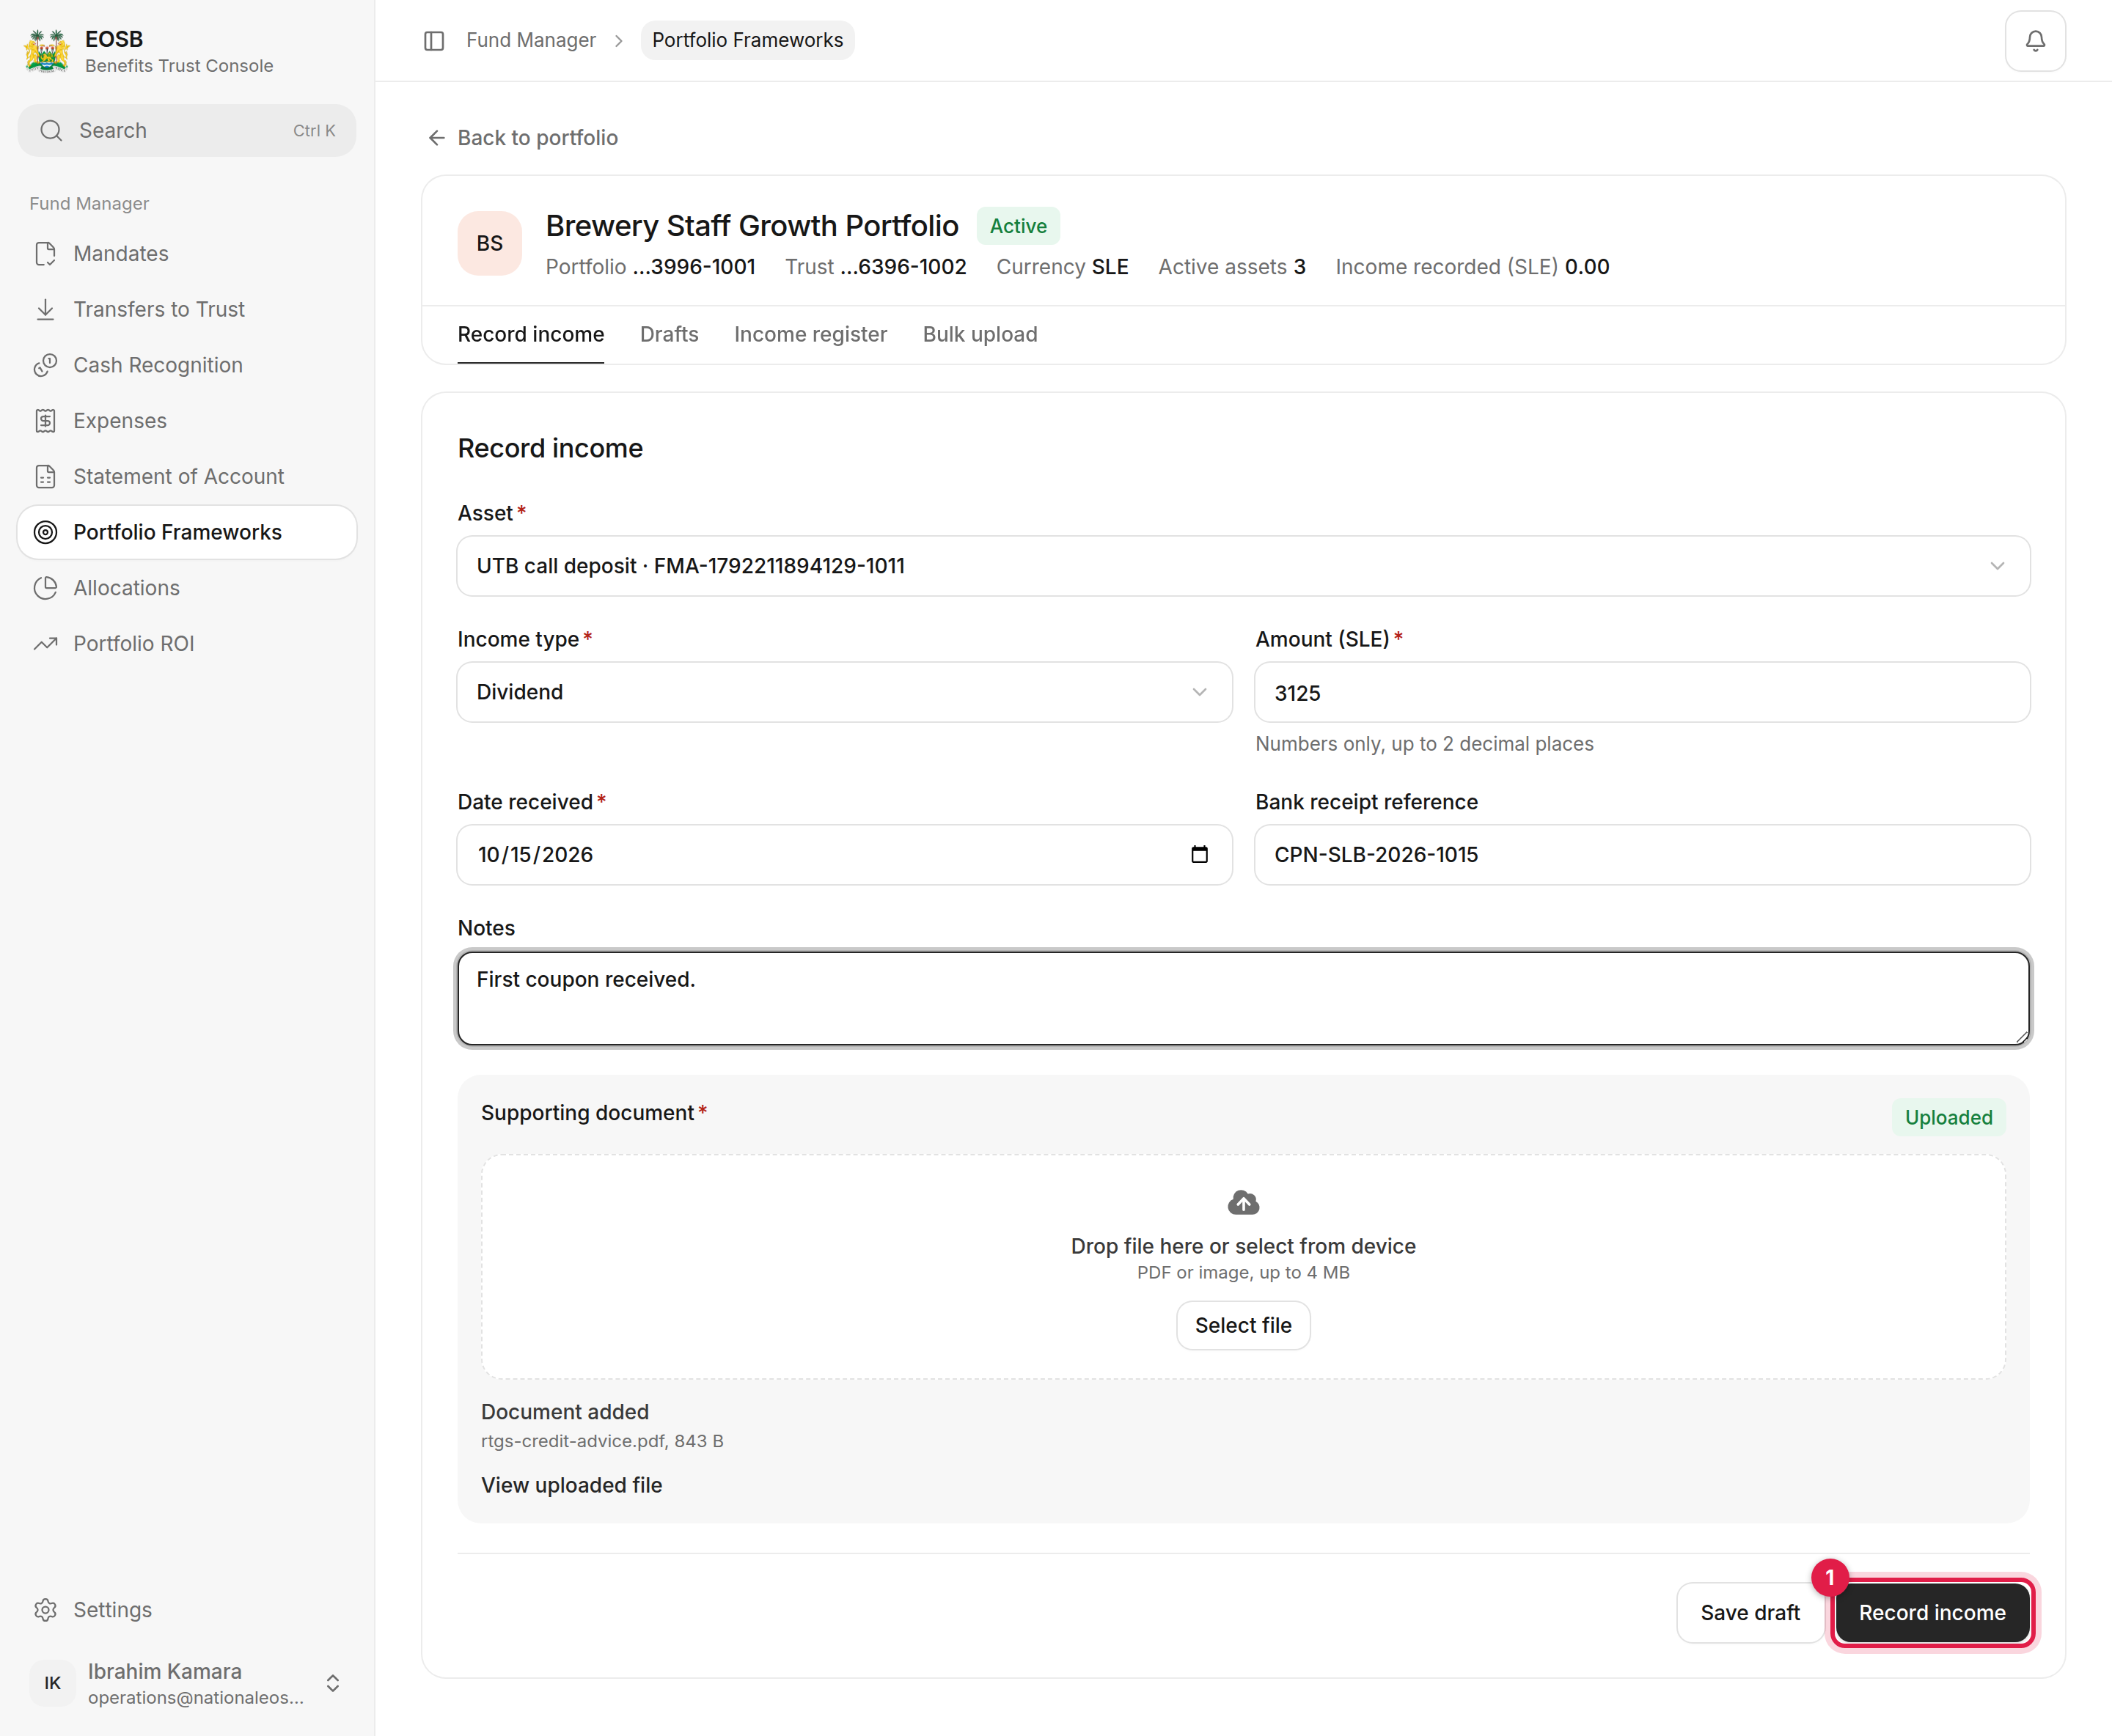Open View uploaded file link
This screenshot has width=2112, height=1736.
pos(571,1486)
